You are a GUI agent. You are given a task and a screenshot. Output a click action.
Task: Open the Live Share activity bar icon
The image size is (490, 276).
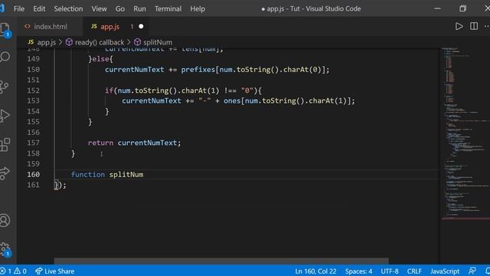point(5,173)
